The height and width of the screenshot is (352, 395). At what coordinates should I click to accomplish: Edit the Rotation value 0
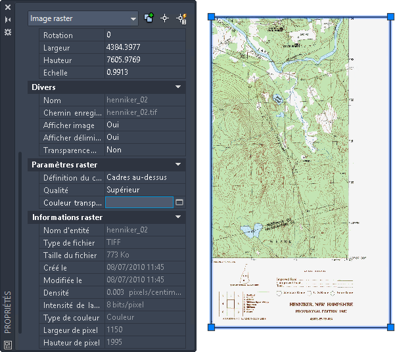pyautogui.click(x=145, y=35)
